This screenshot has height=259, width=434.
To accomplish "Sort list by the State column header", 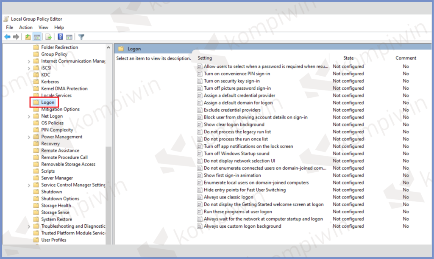I will tap(348, 58).
